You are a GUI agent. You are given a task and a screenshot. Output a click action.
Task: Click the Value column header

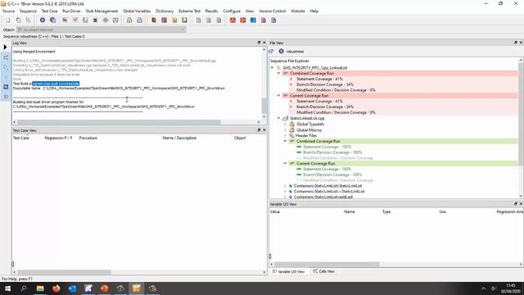pos(275,211)
